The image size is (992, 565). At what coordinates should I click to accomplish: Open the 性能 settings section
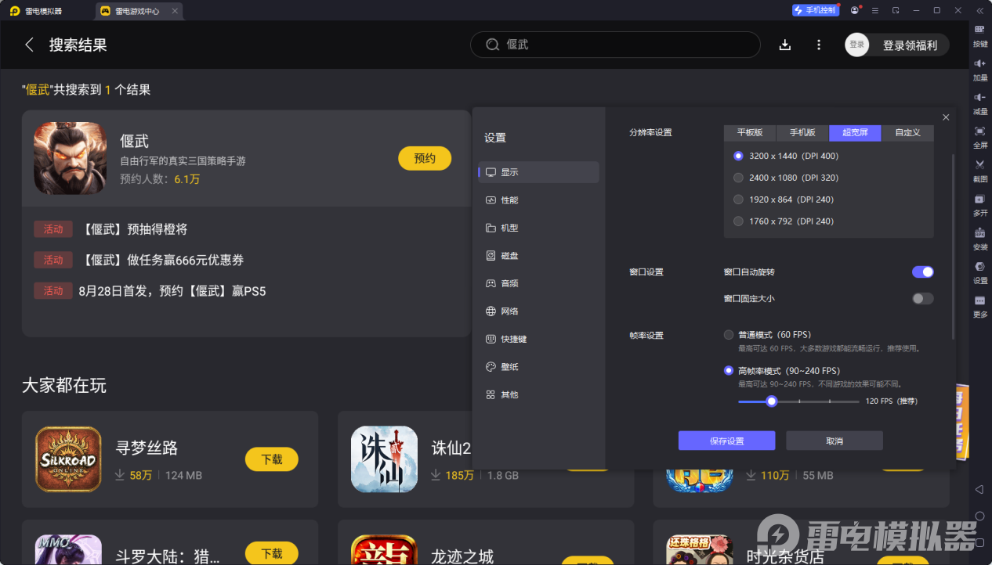pos(538,200)
